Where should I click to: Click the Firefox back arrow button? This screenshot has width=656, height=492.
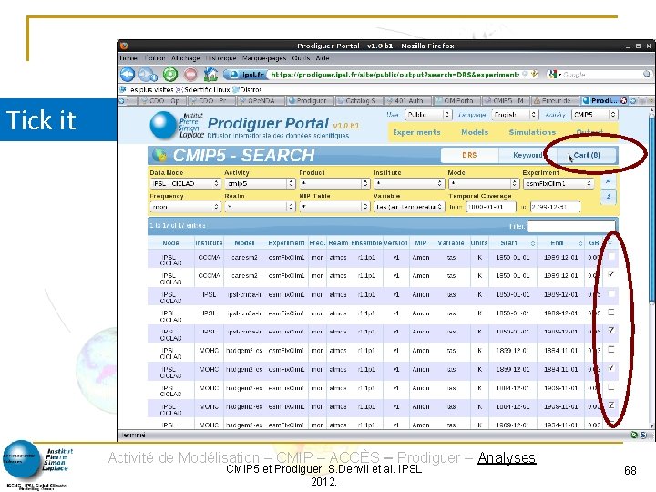(x=128, y=75)
